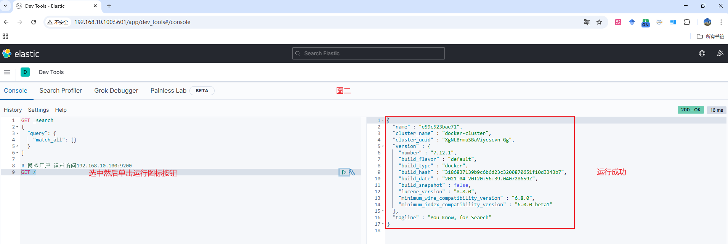Click the comment line mentioning 192.168.10.100:9200

tap(76, 166)
